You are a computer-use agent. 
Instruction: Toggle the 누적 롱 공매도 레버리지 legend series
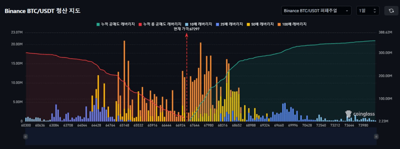[x=160, y=24]
